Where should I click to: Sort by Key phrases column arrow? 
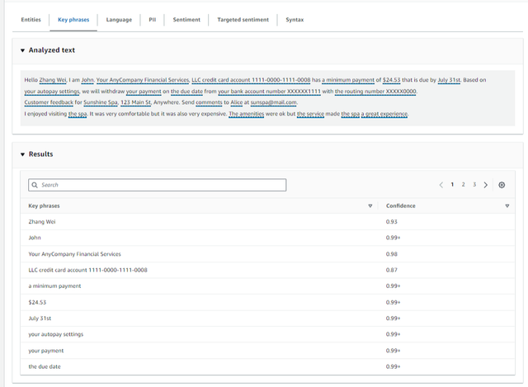tap(370, 205)
